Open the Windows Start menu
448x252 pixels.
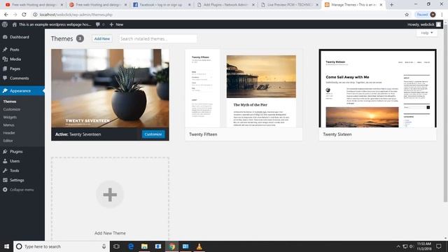click(6, 246)
